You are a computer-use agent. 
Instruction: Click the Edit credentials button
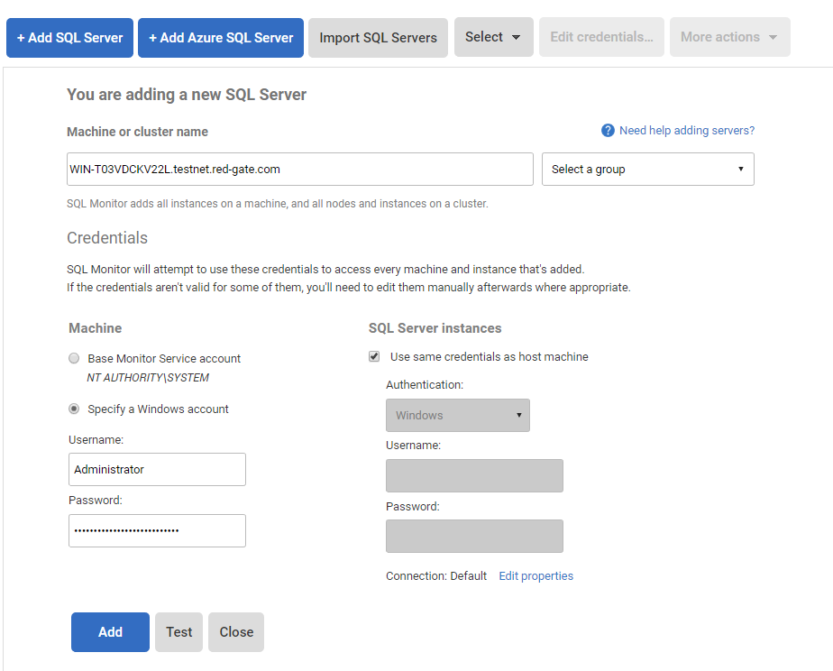(601, 37)
